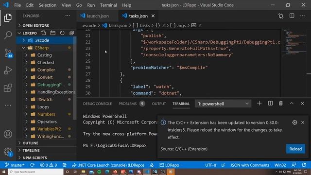Screen dimensions: 311x175
Task: Expand the Casting folder
Action: [x=45, y=55]
